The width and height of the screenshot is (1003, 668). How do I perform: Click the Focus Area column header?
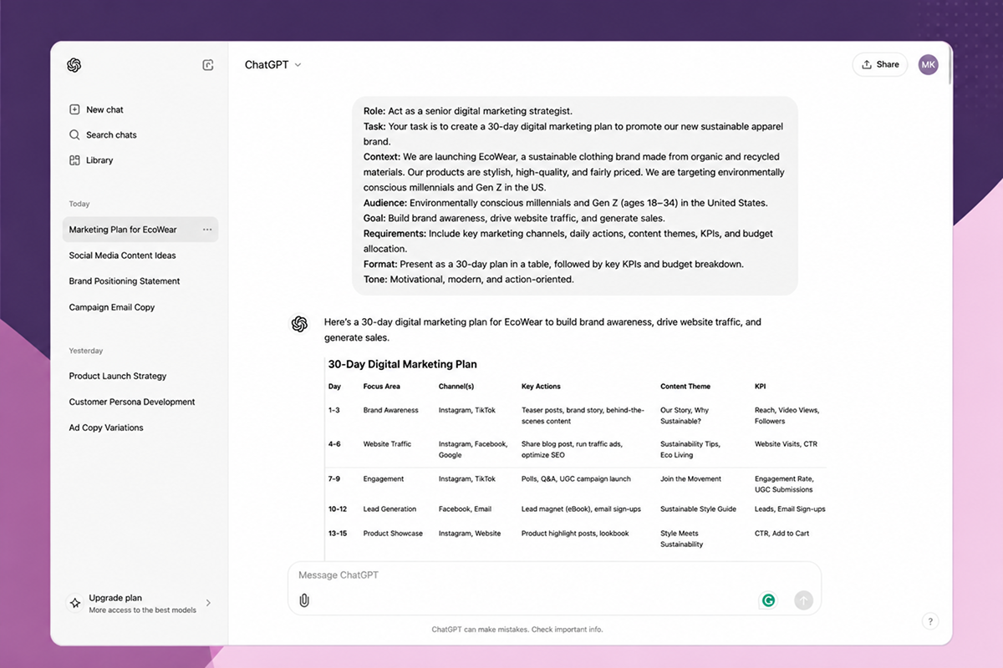click(x=381, y=387)
